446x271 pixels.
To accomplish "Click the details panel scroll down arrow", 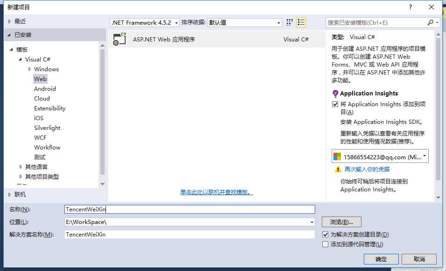I will [439, 197].
